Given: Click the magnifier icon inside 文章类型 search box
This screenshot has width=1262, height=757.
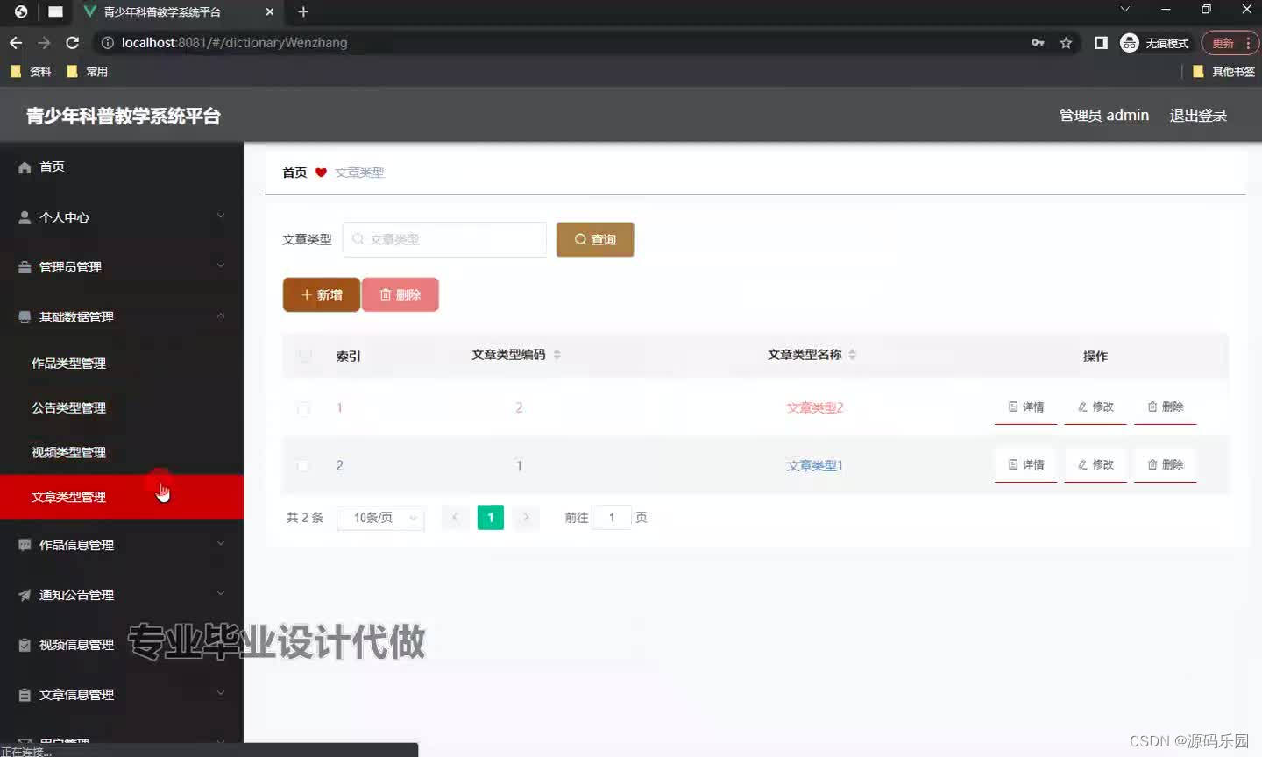Looking at the screenshot, I should (x=358, y=238).
